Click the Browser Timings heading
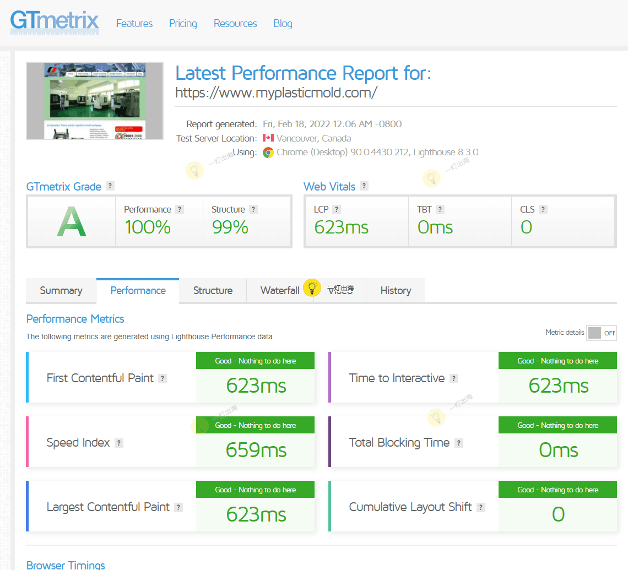This screenshot has width=628, height=570. [66, 565]
